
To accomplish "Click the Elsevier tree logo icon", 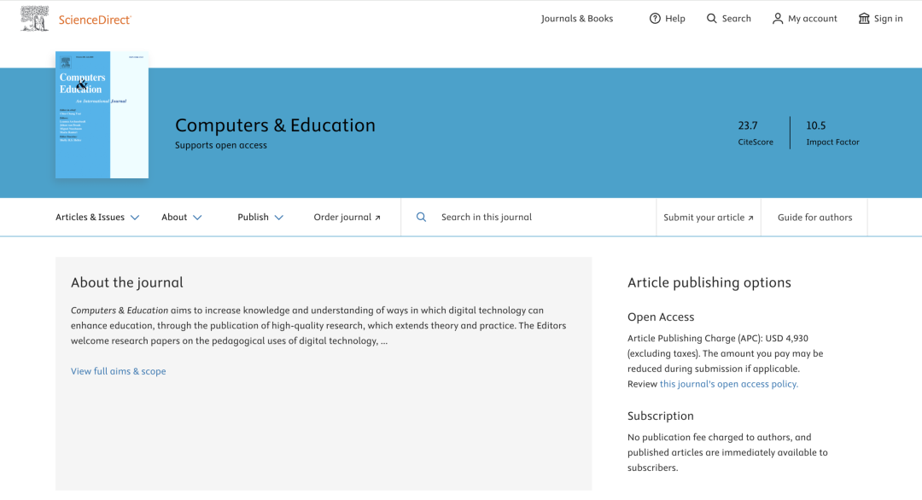I will (34, 19).
